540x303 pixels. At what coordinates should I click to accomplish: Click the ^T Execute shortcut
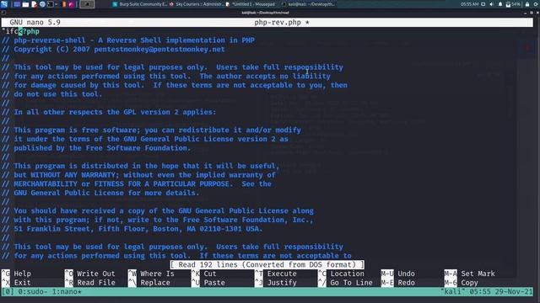click(x=276, y=274)
